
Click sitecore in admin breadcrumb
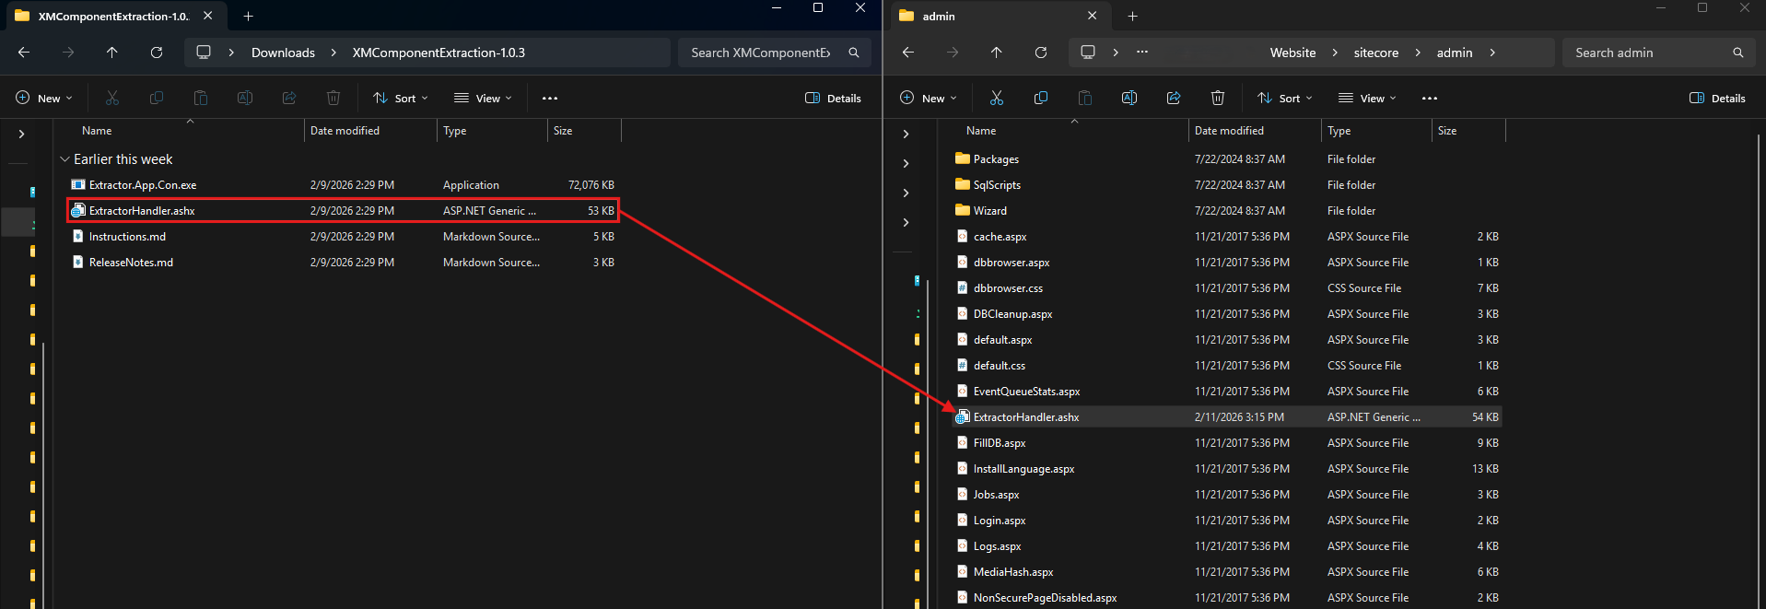[1376, 53]
